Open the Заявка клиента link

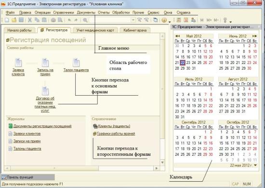click(x=18, y=72)
